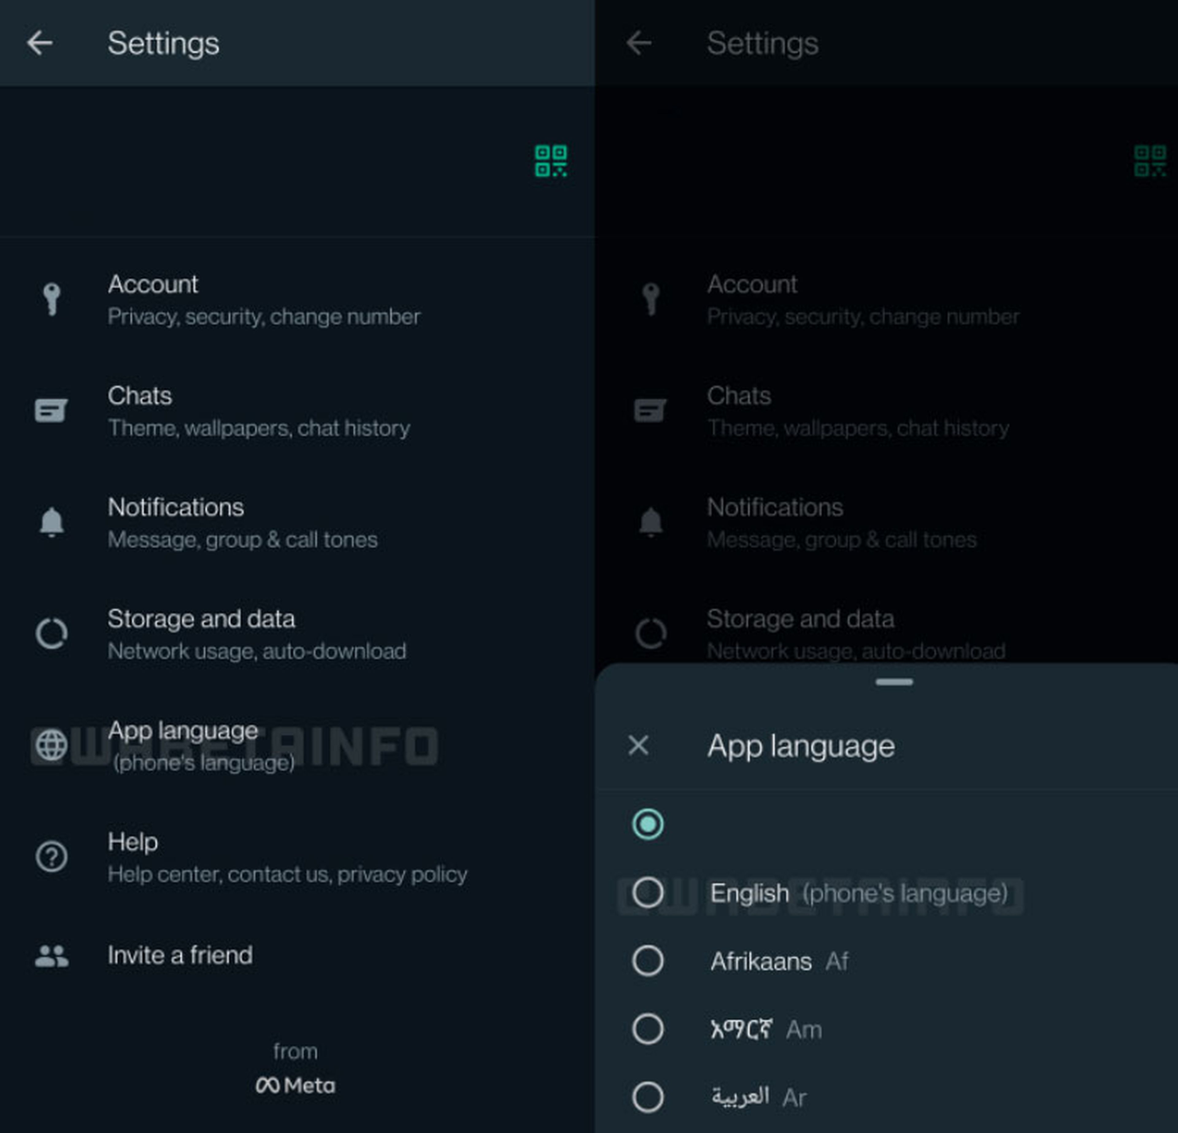Click the key icon beside Account in left panel

(x=52, y=299)
